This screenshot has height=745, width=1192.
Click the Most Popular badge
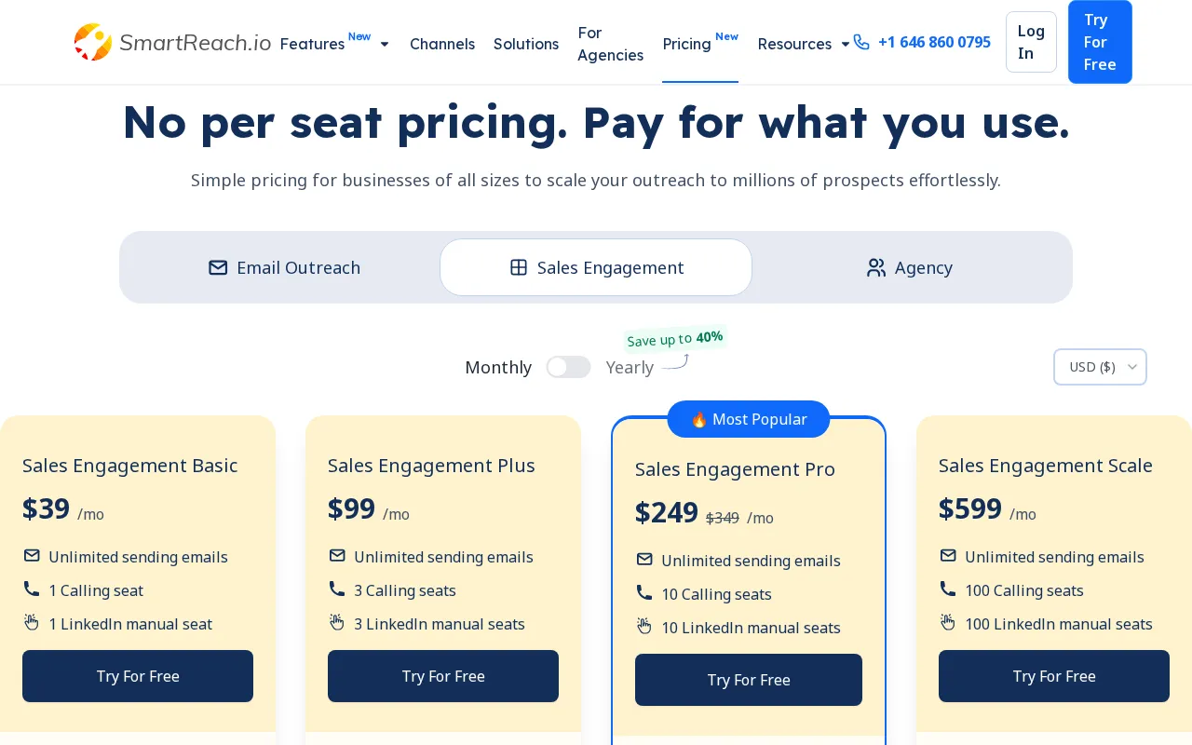pos(749,419)
